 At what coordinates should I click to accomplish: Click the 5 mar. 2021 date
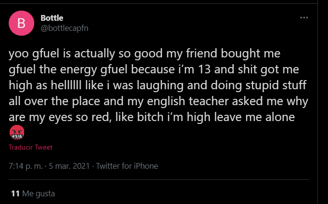[70, 166]
